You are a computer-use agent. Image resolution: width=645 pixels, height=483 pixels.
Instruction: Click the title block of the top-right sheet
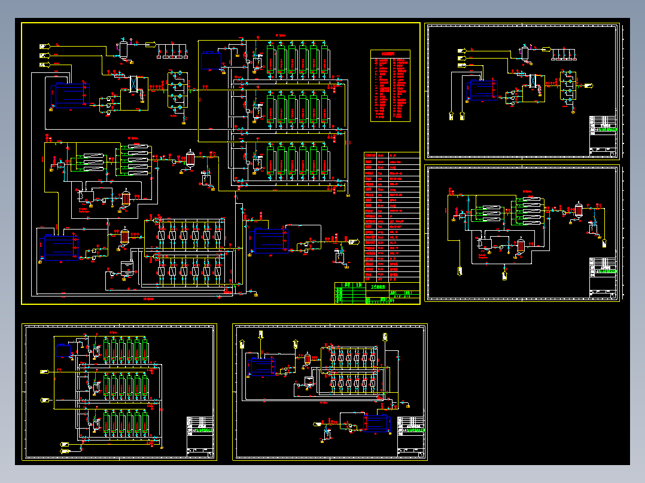(x=604, y=136)
